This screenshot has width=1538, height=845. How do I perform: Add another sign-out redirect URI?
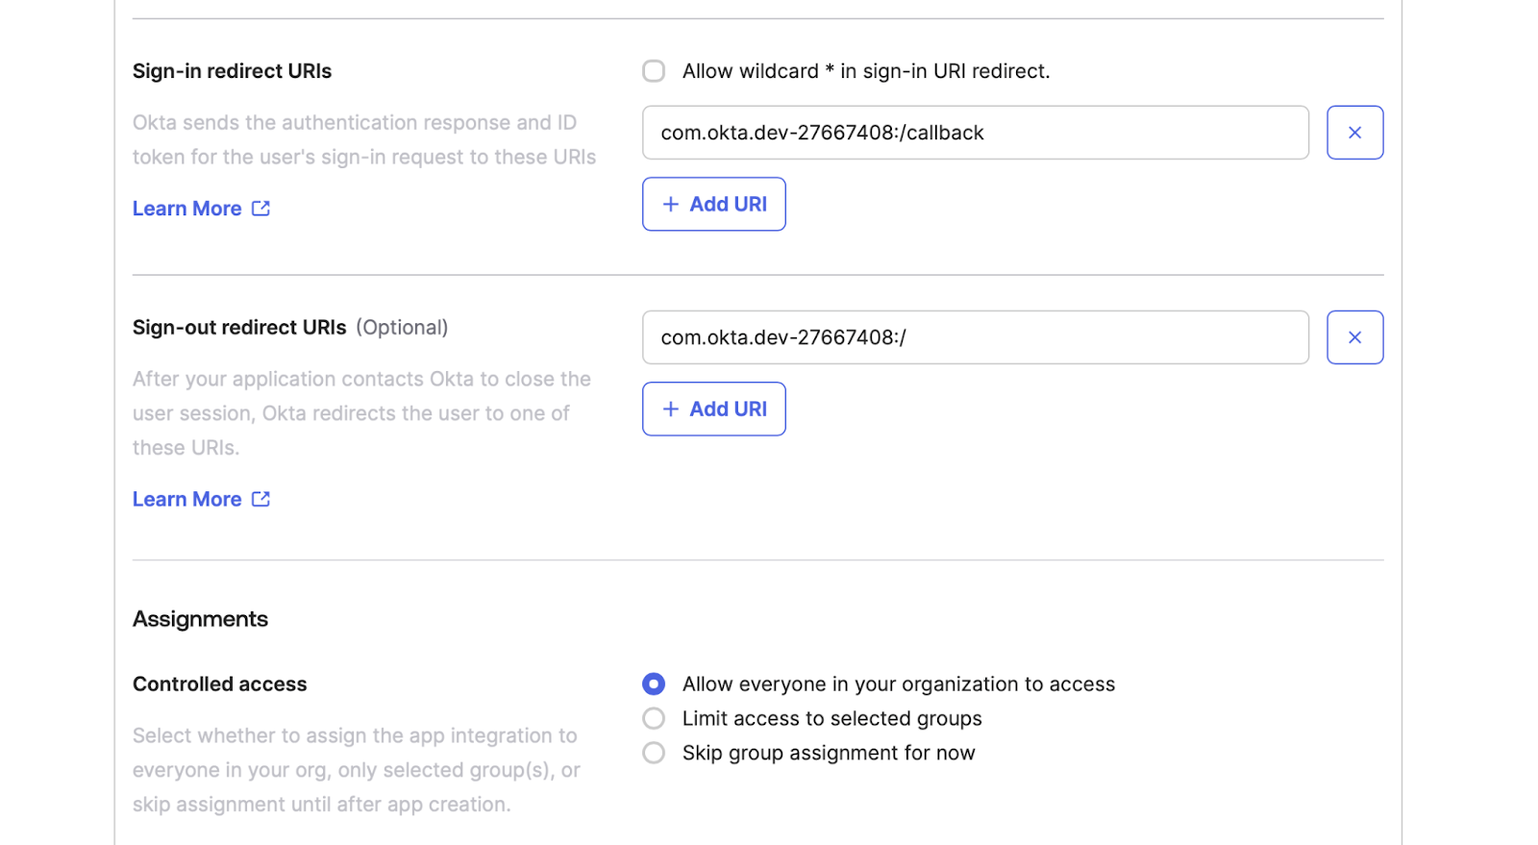pos(713,409)
